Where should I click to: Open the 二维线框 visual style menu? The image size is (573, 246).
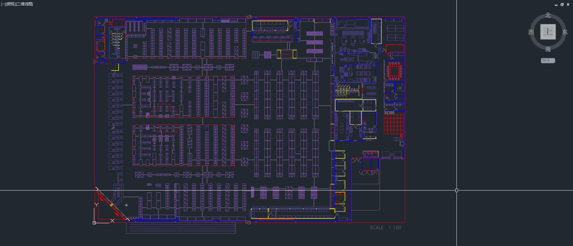[25, 4]
